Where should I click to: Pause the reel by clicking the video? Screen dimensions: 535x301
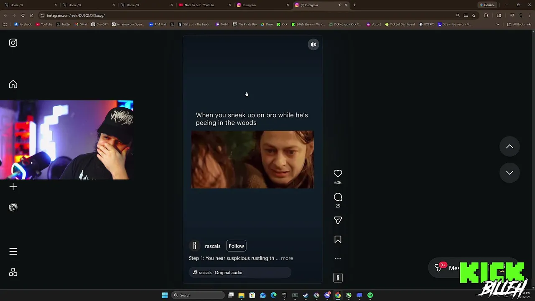coord(252,159)
